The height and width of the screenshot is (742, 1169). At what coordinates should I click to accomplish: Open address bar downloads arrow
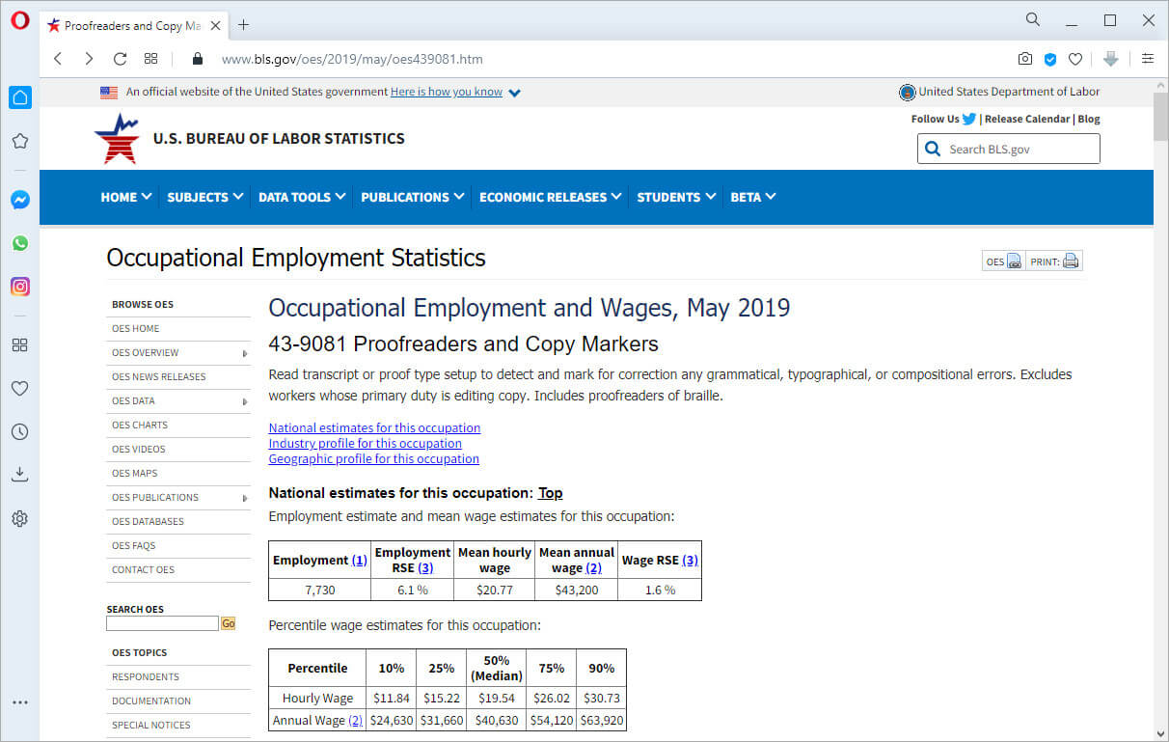(x=1110, y=59)
